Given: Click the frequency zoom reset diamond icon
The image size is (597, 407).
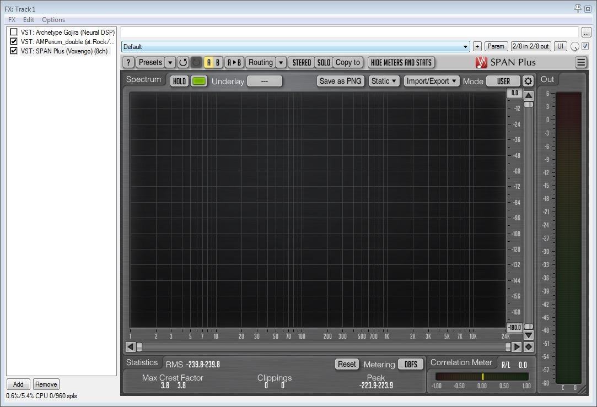Looking at the screenshot, I should [529, 347].
